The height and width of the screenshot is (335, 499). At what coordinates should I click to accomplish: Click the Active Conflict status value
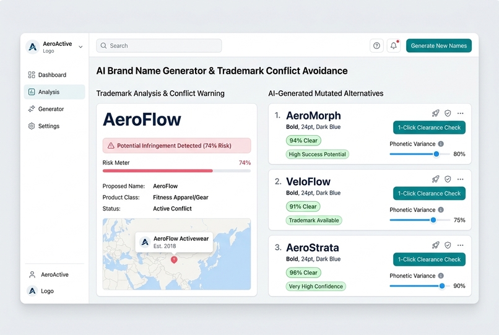click(172, 209)
